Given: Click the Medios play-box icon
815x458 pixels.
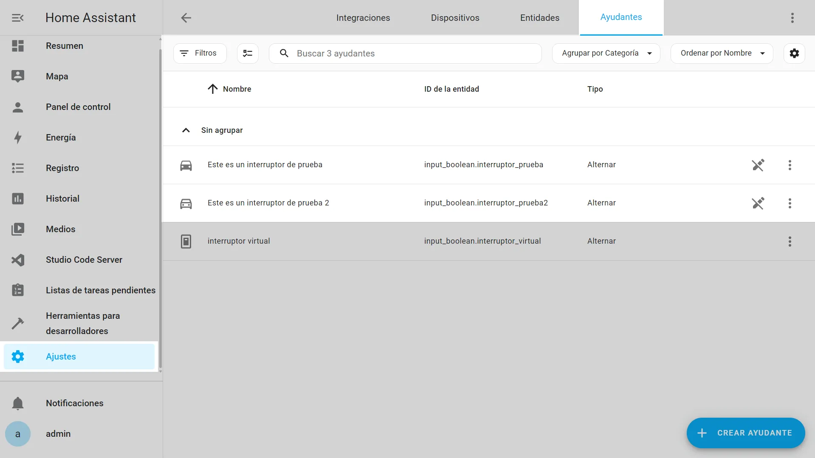Looking at the screenshot, I should [18, 229].
